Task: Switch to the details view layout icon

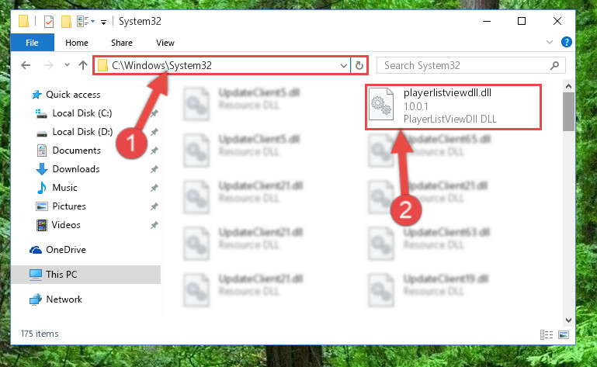Action: point(547,334)
